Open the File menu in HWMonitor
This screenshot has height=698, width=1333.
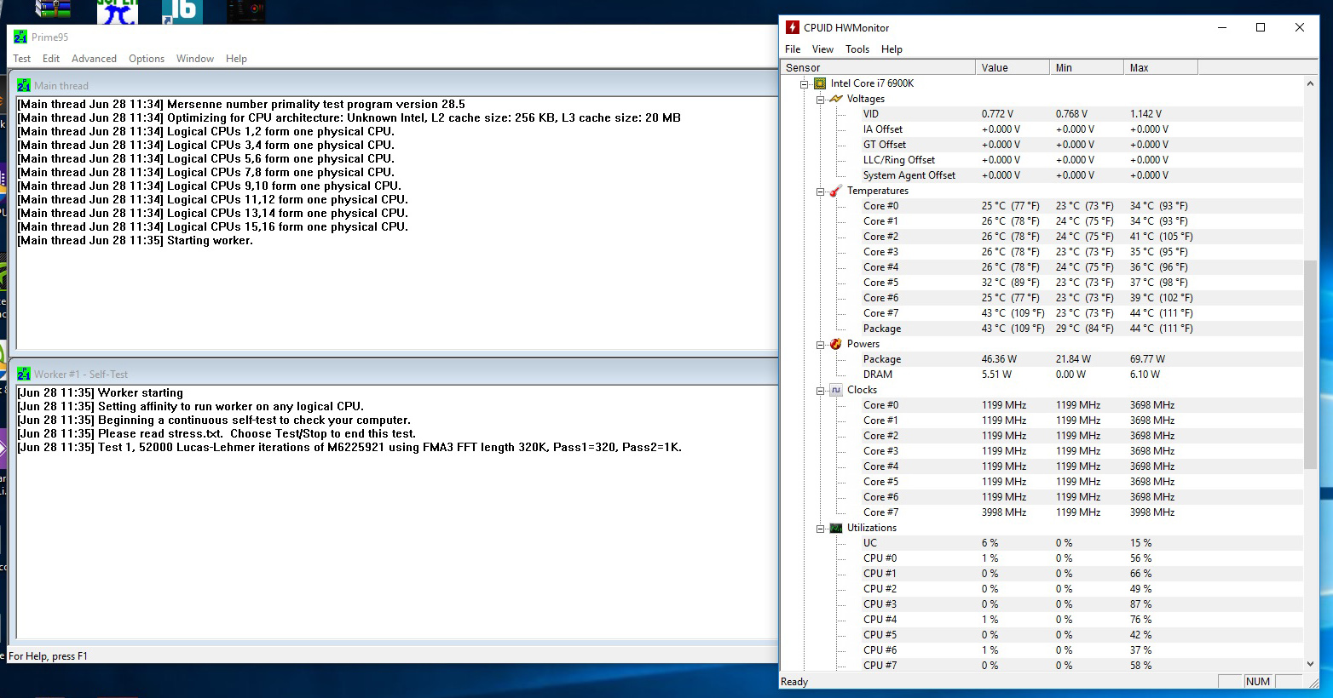[x=793, y=49]
